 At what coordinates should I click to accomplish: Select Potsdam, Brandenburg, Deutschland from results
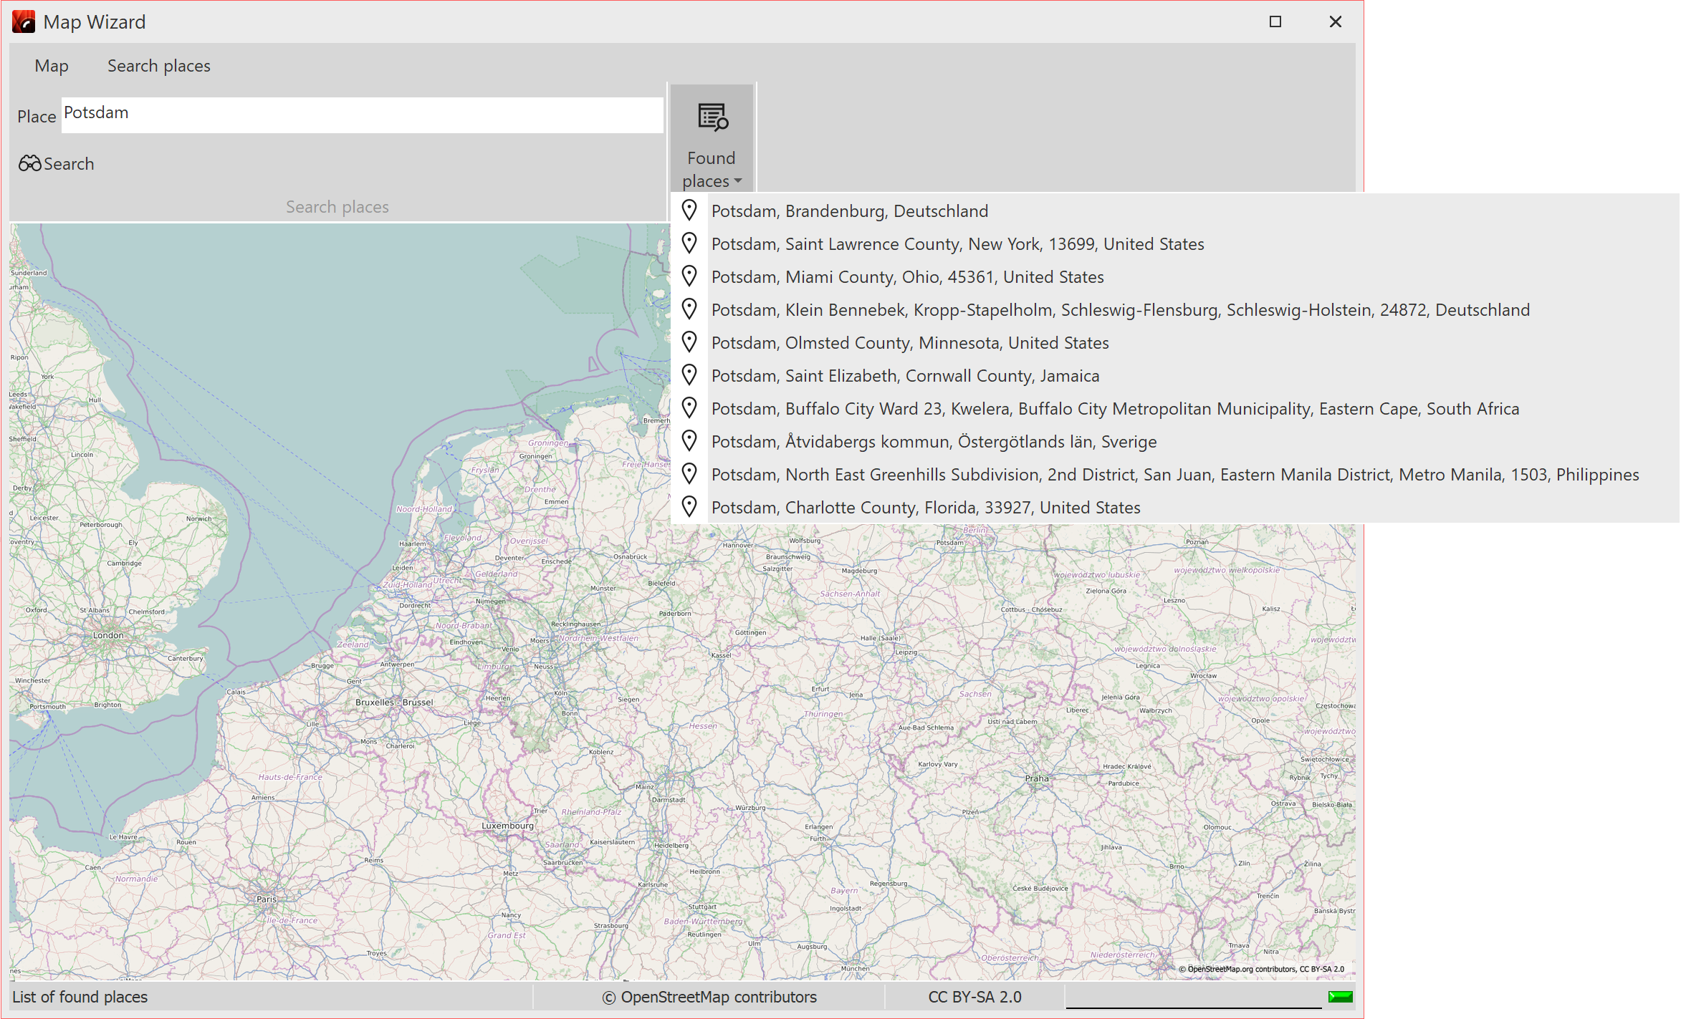(x=850, y=211)
